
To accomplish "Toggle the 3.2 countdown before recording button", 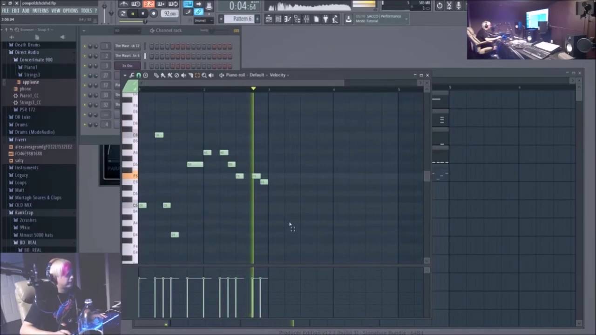I will click(149, 4).
